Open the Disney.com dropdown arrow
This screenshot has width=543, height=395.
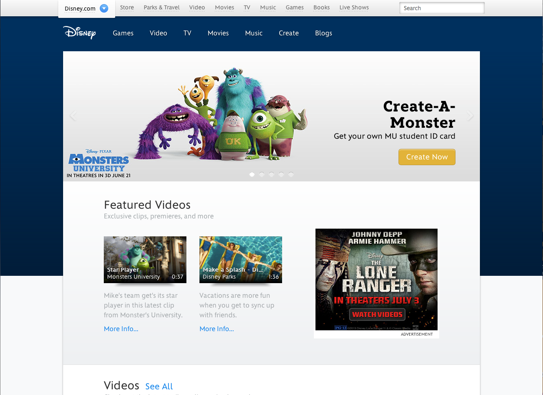tap(104, 8)
